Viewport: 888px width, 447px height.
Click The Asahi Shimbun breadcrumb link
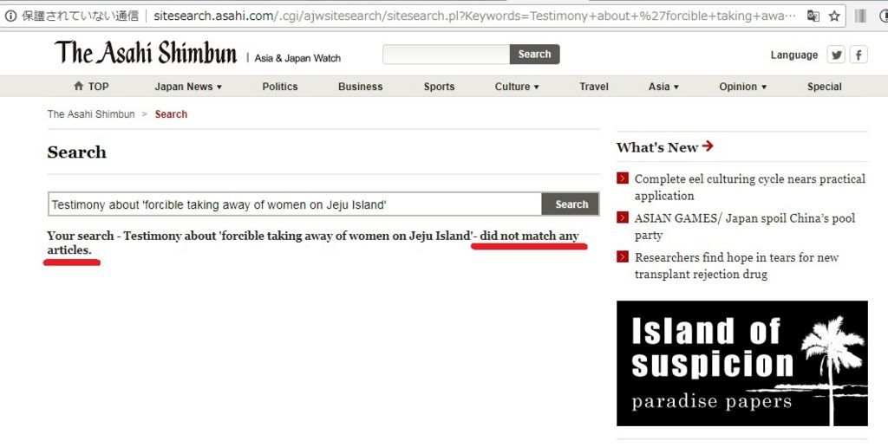click(x=91, y=114)
